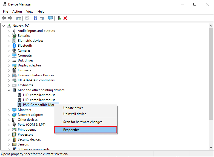Image resolution: width=214 pixels, height=157 pixels.
Task: Open the Help menu
Action: click(x=41, y=12)
